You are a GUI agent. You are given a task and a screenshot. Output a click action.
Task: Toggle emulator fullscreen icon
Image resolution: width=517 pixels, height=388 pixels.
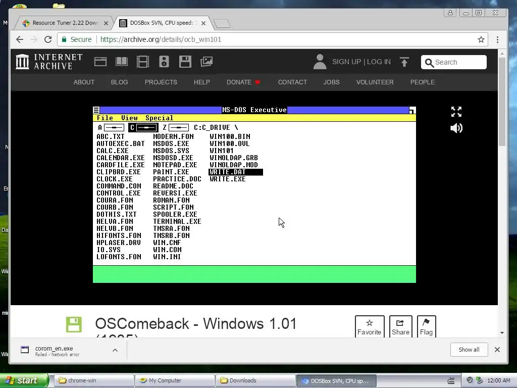point(456,112)
